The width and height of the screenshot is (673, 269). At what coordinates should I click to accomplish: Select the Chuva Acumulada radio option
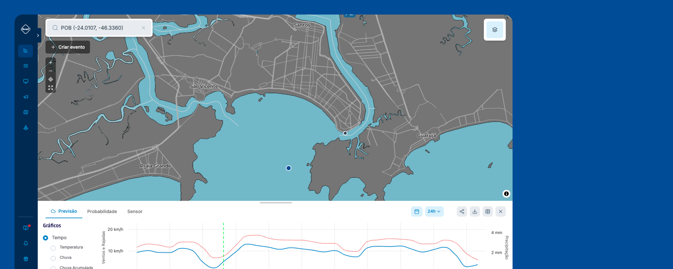[53, 268]
